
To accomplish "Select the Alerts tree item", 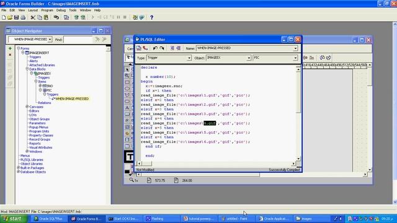I will click(x=33, y=61).
